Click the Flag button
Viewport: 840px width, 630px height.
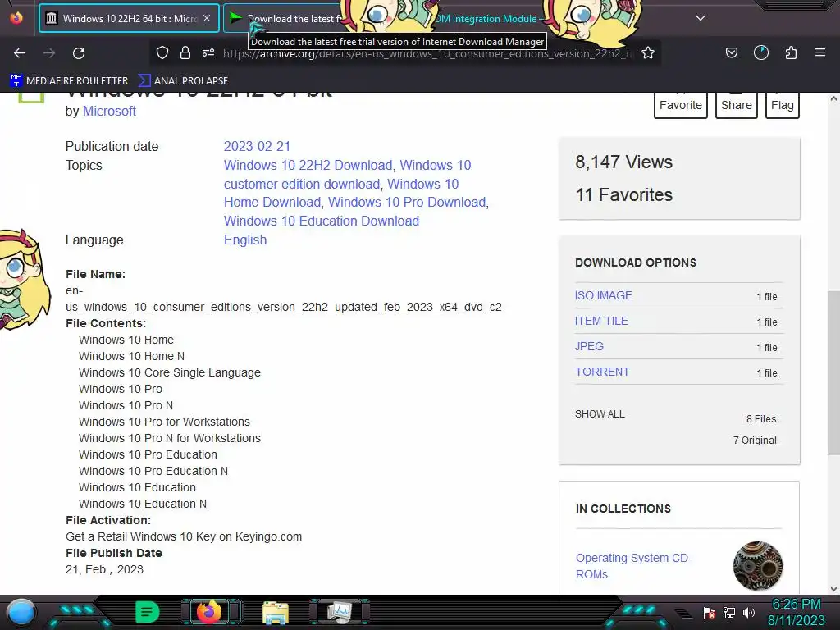click(782, 105)
